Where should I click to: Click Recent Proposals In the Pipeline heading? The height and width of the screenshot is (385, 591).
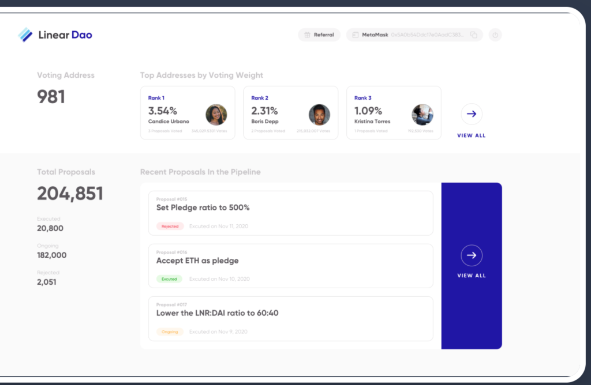200,172
